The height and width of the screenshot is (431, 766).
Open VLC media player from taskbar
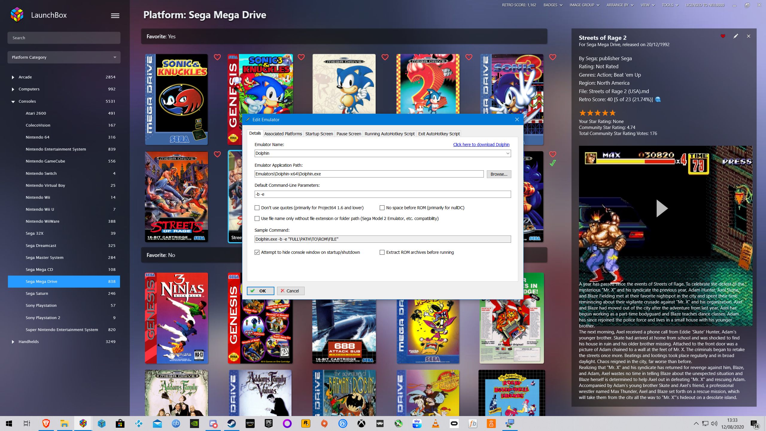pos(436,424)
